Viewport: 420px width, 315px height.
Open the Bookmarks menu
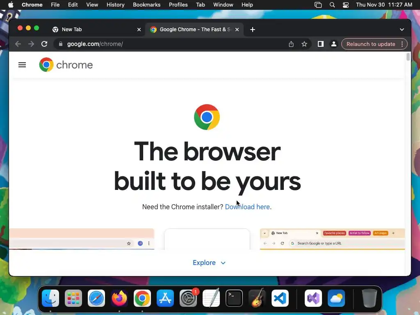pos(146,5)
